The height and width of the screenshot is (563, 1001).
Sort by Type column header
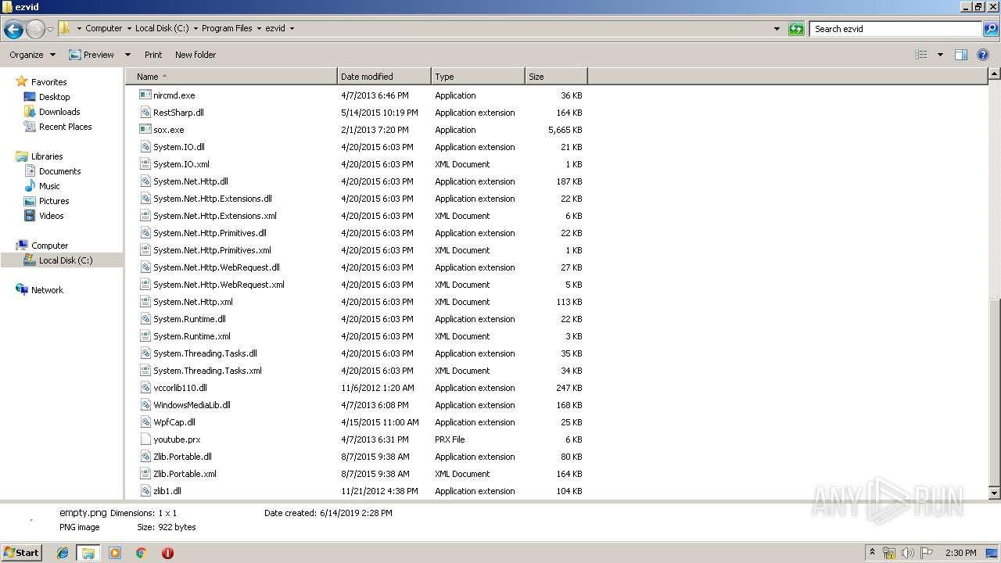tap(478, 77)
